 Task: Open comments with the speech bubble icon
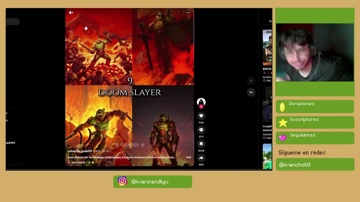tap(201, 130)
